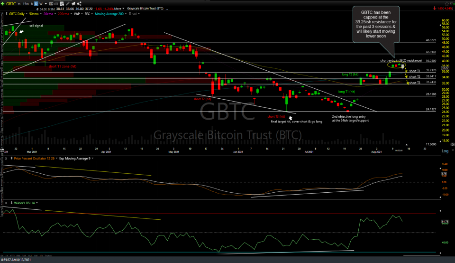Expand the More quote details dropdown
This screenshot has height=263, width=455.
click(x=119, y=9)
